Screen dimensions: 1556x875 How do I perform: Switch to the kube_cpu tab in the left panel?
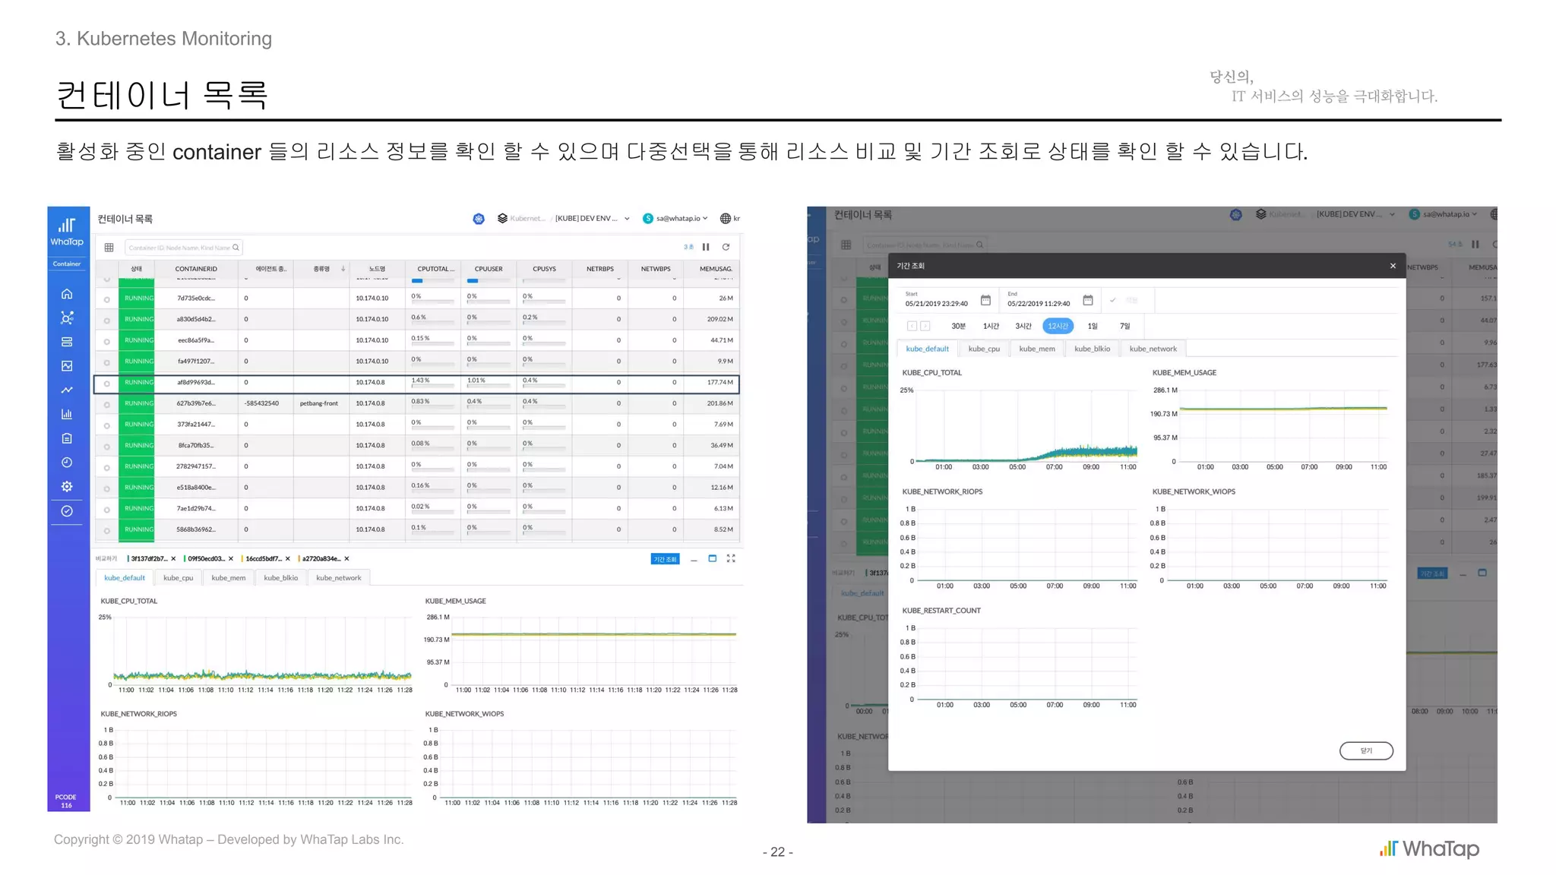[x=178, y=578]
